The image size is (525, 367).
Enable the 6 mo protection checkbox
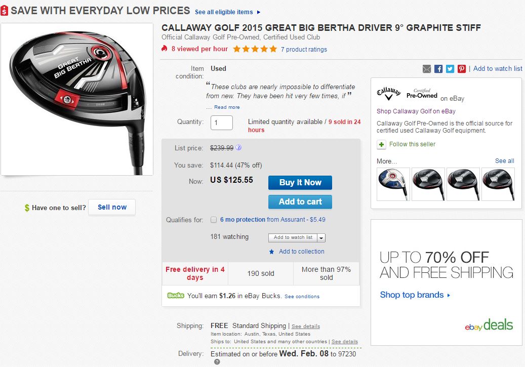pos(214,220)
